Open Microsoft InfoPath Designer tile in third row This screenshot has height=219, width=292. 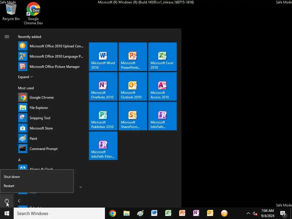coord(162,116)
